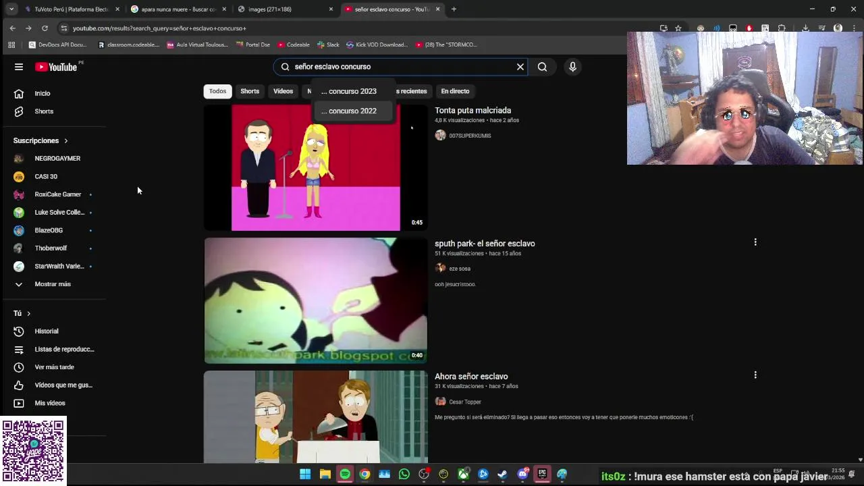This screenshot has width=864, height=486.
Task: Play 'Tonta puta malcriada' thumbnail
Action: [316, 167]
